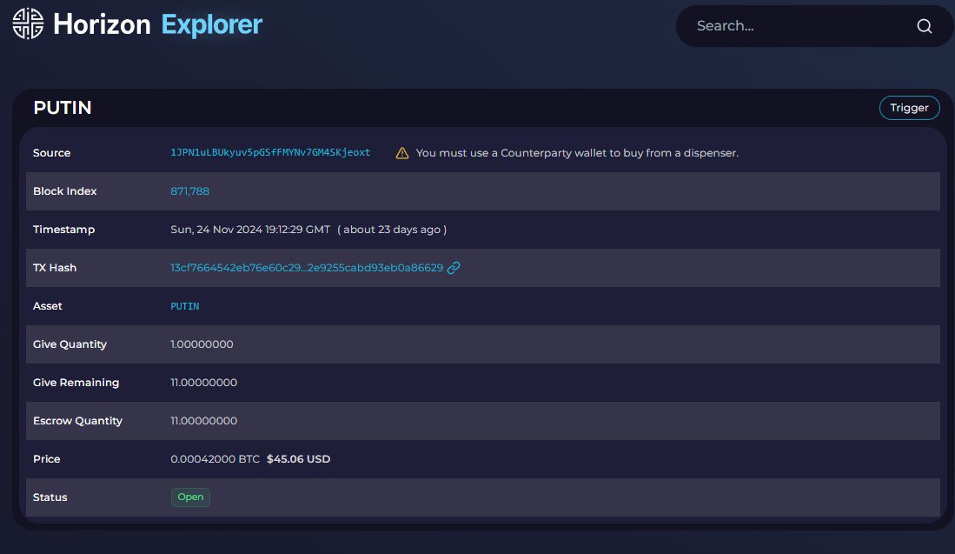The height and width of the screenshot is (554, 955).
Task: Click the 'Asset' row label
Action: tap(48, 306)
